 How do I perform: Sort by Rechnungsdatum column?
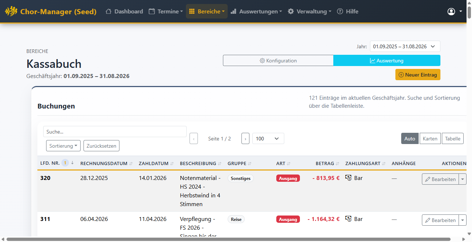coord(106,164)
